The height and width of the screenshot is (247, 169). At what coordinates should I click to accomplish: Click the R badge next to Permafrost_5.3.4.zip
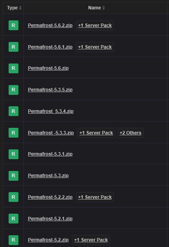13,111
